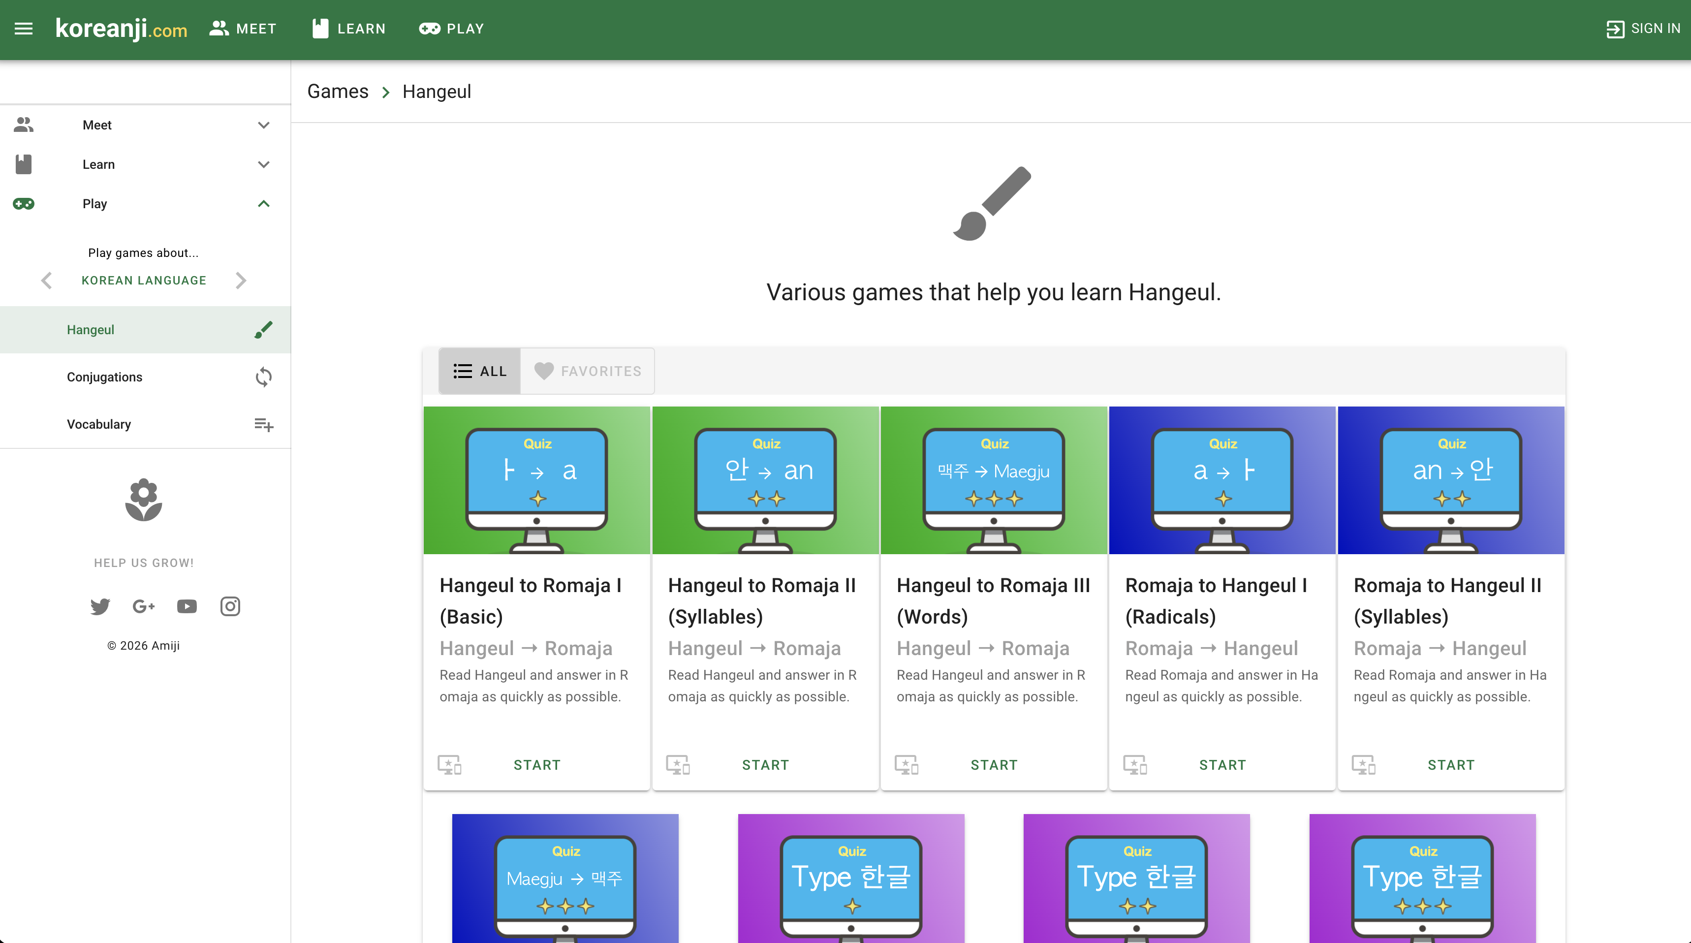Click the koreanji.com logo

(122, 28)
